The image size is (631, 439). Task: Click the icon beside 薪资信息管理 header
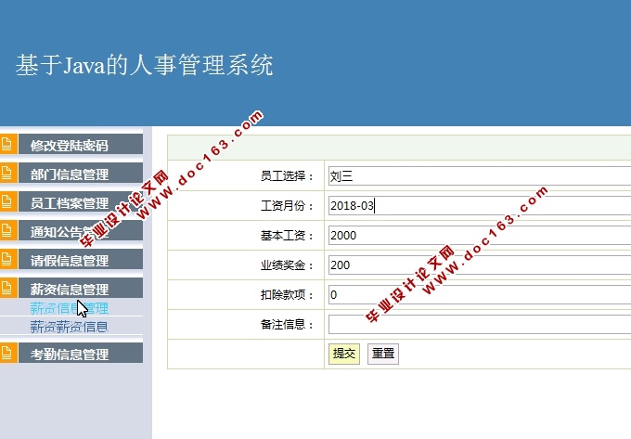pyautogui.click(x=7, y=288)
